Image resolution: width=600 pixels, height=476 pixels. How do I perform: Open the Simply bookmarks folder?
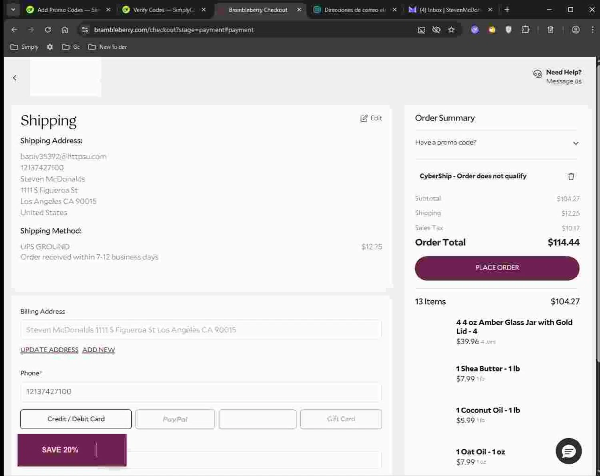click(x=24, y=47)
